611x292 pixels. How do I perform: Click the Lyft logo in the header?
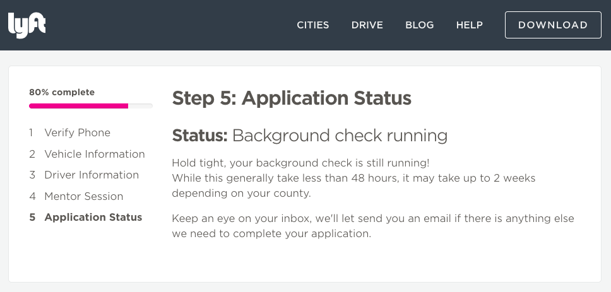27,26
